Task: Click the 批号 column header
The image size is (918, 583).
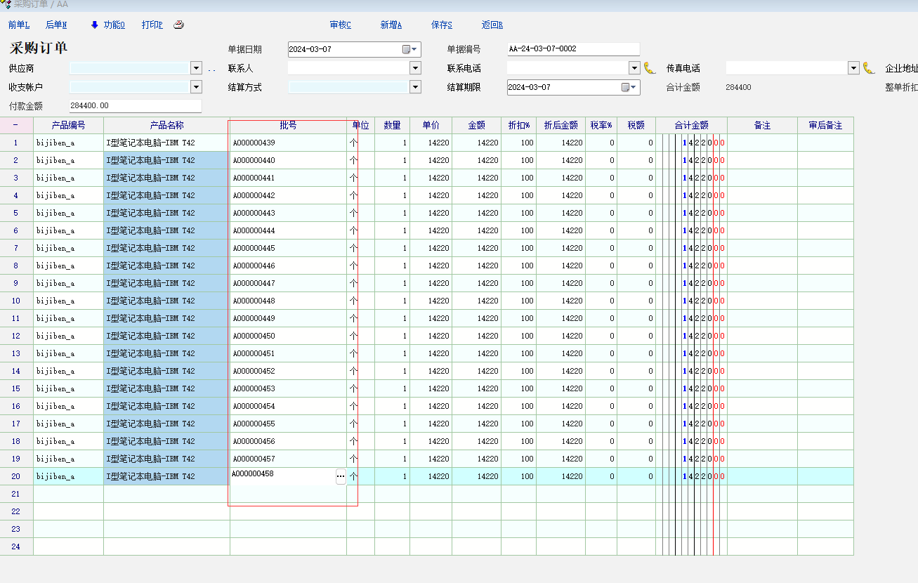Action: click(x=288, y=125)
